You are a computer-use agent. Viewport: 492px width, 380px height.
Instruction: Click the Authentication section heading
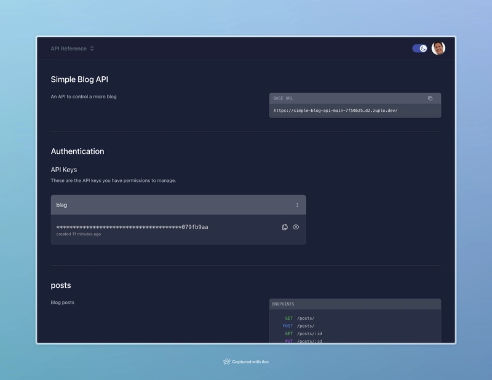tap(77, 151)
